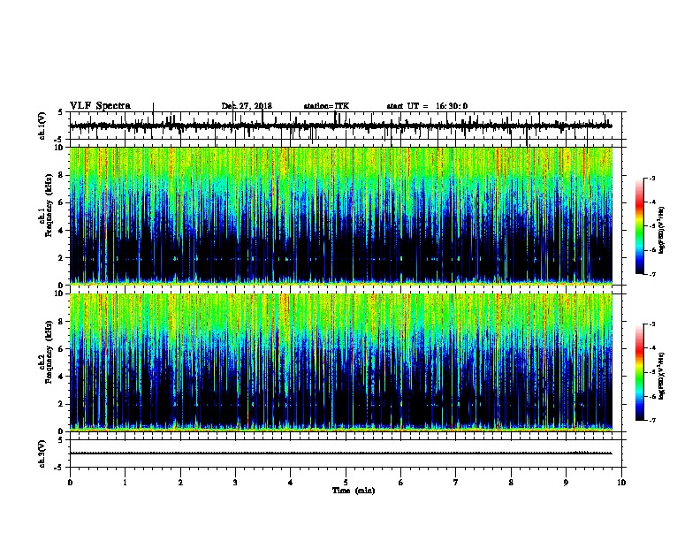Click the "-5" volt tick of ch.3(V) panel
The width and height of the screenshot is (700, 541).
pyautogui.click(x=59, y=468)
